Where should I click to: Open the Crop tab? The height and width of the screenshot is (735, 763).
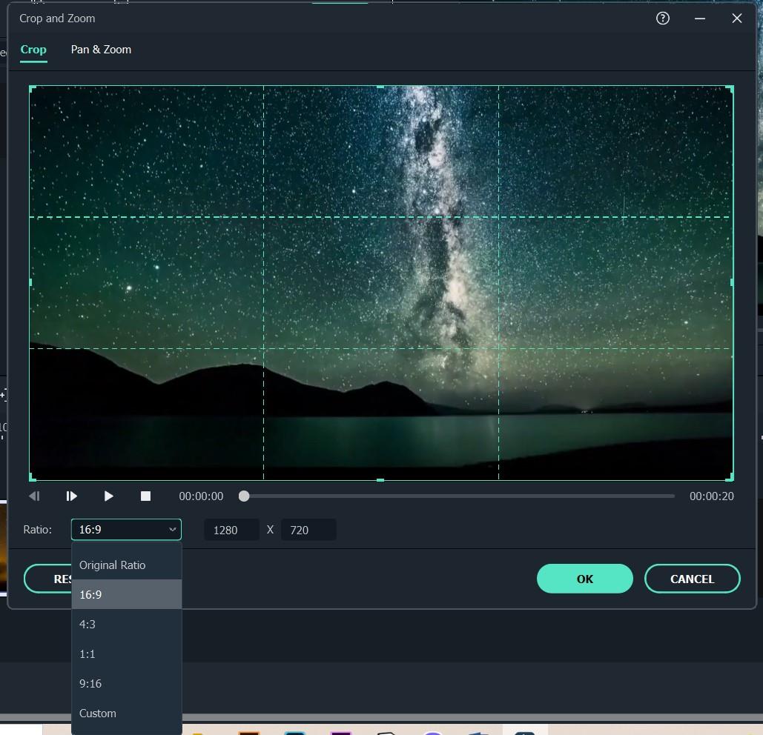click(x=33, y=50)
